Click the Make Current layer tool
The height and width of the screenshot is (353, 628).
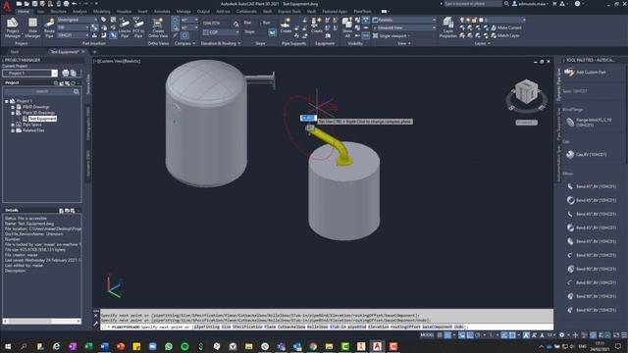point(506,27)
